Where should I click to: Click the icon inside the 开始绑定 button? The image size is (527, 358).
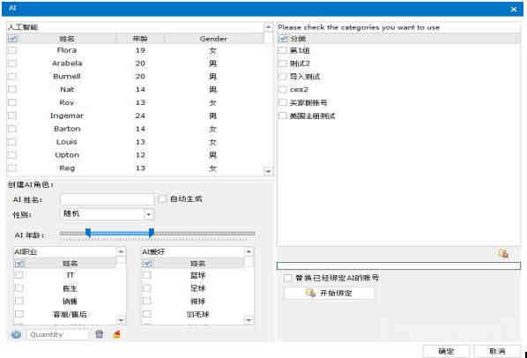point(310,293)
